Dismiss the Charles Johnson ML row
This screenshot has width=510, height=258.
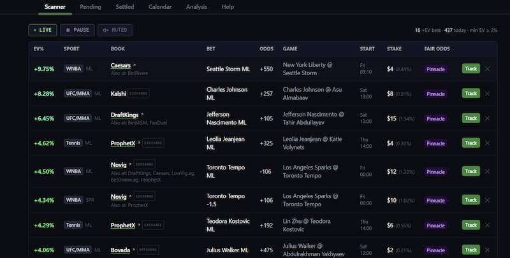point(487,94)
